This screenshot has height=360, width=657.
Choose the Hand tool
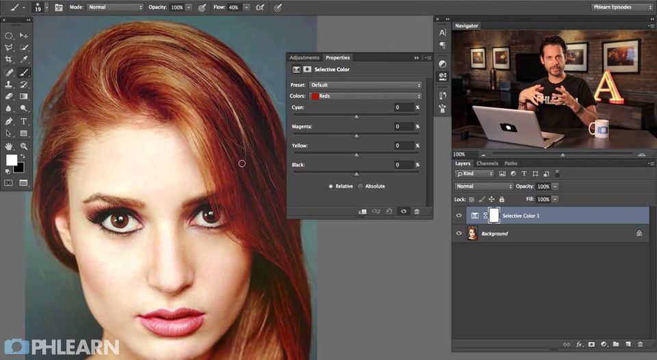pyautogui.click(x=9, y=146)
